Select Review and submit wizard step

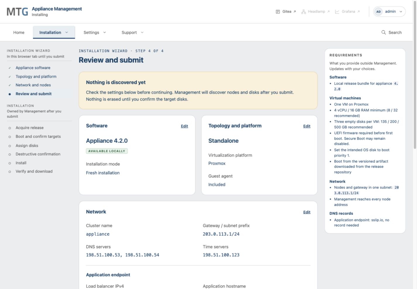pos(34,94)
